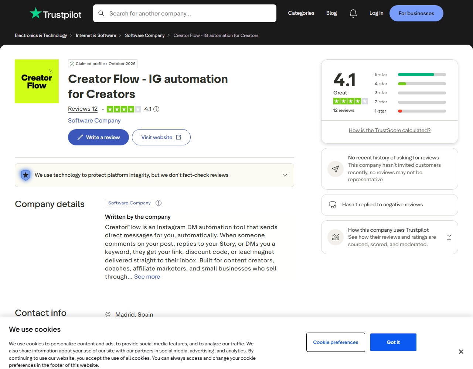Viewport: 473px width, 369px height.
Task: Go to Internet & Software breadcrumb
Action: point(96,35)
